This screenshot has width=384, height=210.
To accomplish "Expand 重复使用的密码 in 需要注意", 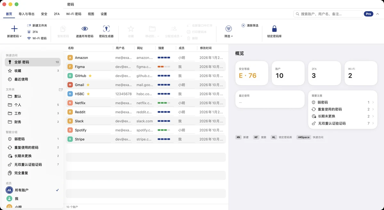I will point(343,109).
